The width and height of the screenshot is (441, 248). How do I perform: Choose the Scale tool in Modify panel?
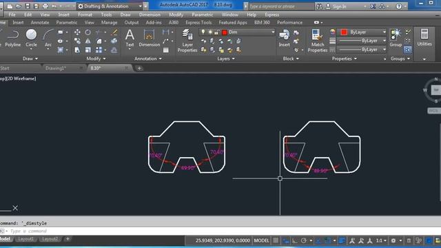88,50
